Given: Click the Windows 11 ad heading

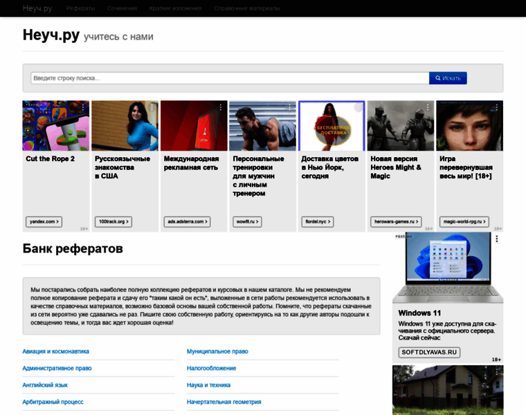Looking at the screenshot, I should click(x=419, y=313).
